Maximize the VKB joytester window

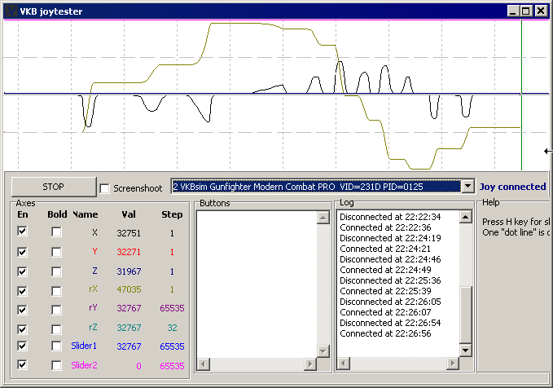525,11
